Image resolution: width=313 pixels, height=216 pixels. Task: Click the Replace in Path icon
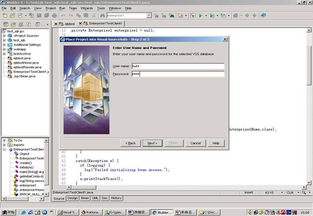click(171, 16)
